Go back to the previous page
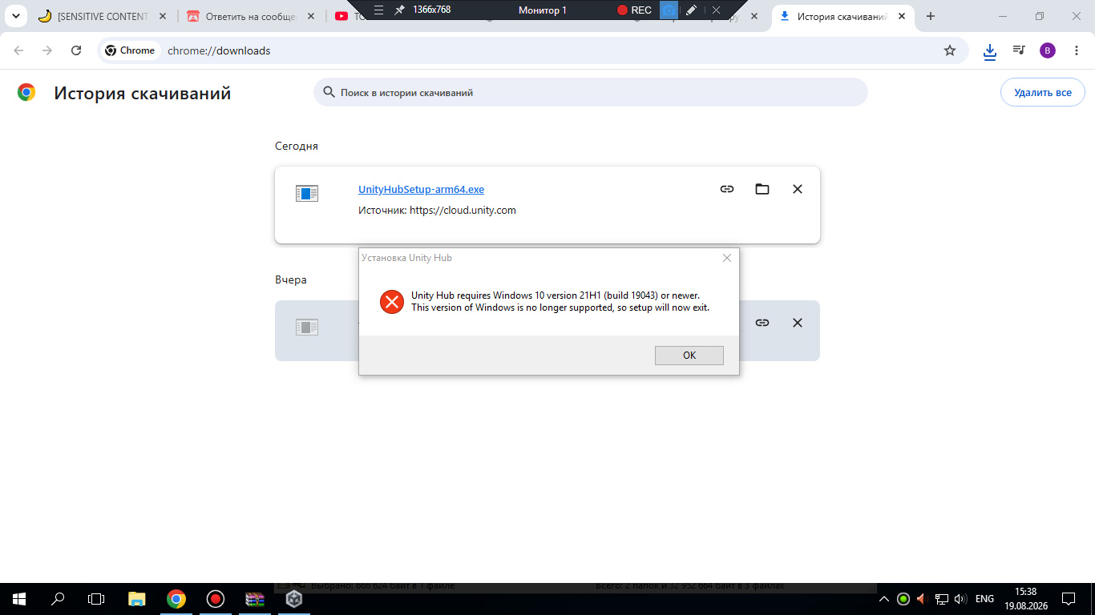Screen dimensions: 1095x615 [x=18, y=50]
